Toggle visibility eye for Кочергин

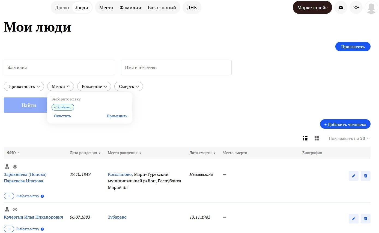15,210
